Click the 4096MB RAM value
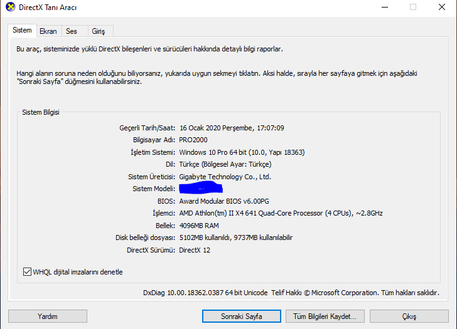The height and width of the screenshot is (329, 457). point(199,226)
